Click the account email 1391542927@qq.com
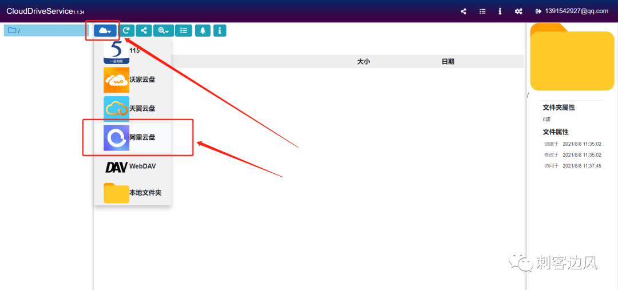This screenshot has height=290, width=618. pyautogui.click(x=577, y=11)
